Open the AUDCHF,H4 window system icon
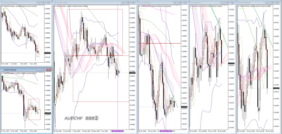The height and width of the screenshot is (134, 282). (x=140, y=3)
